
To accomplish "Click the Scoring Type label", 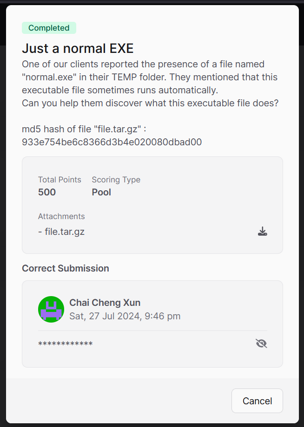I will coord(116,180).
